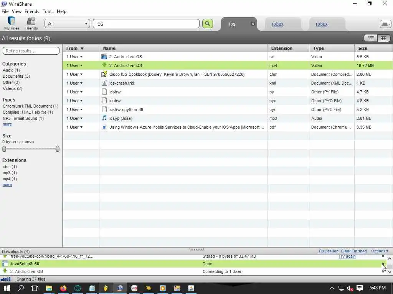The image size is (393, 294).
Task: Click file icon of ioshw py row
Action: pos(104,92)
